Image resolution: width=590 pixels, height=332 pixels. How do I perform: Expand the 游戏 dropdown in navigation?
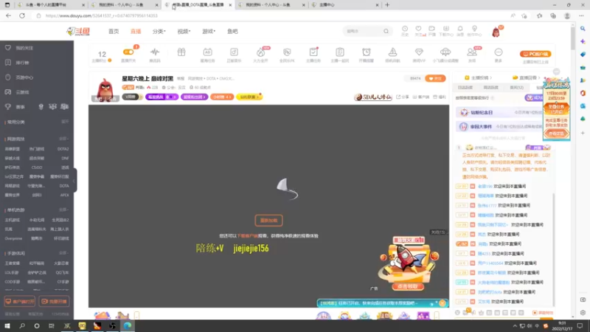209,31
